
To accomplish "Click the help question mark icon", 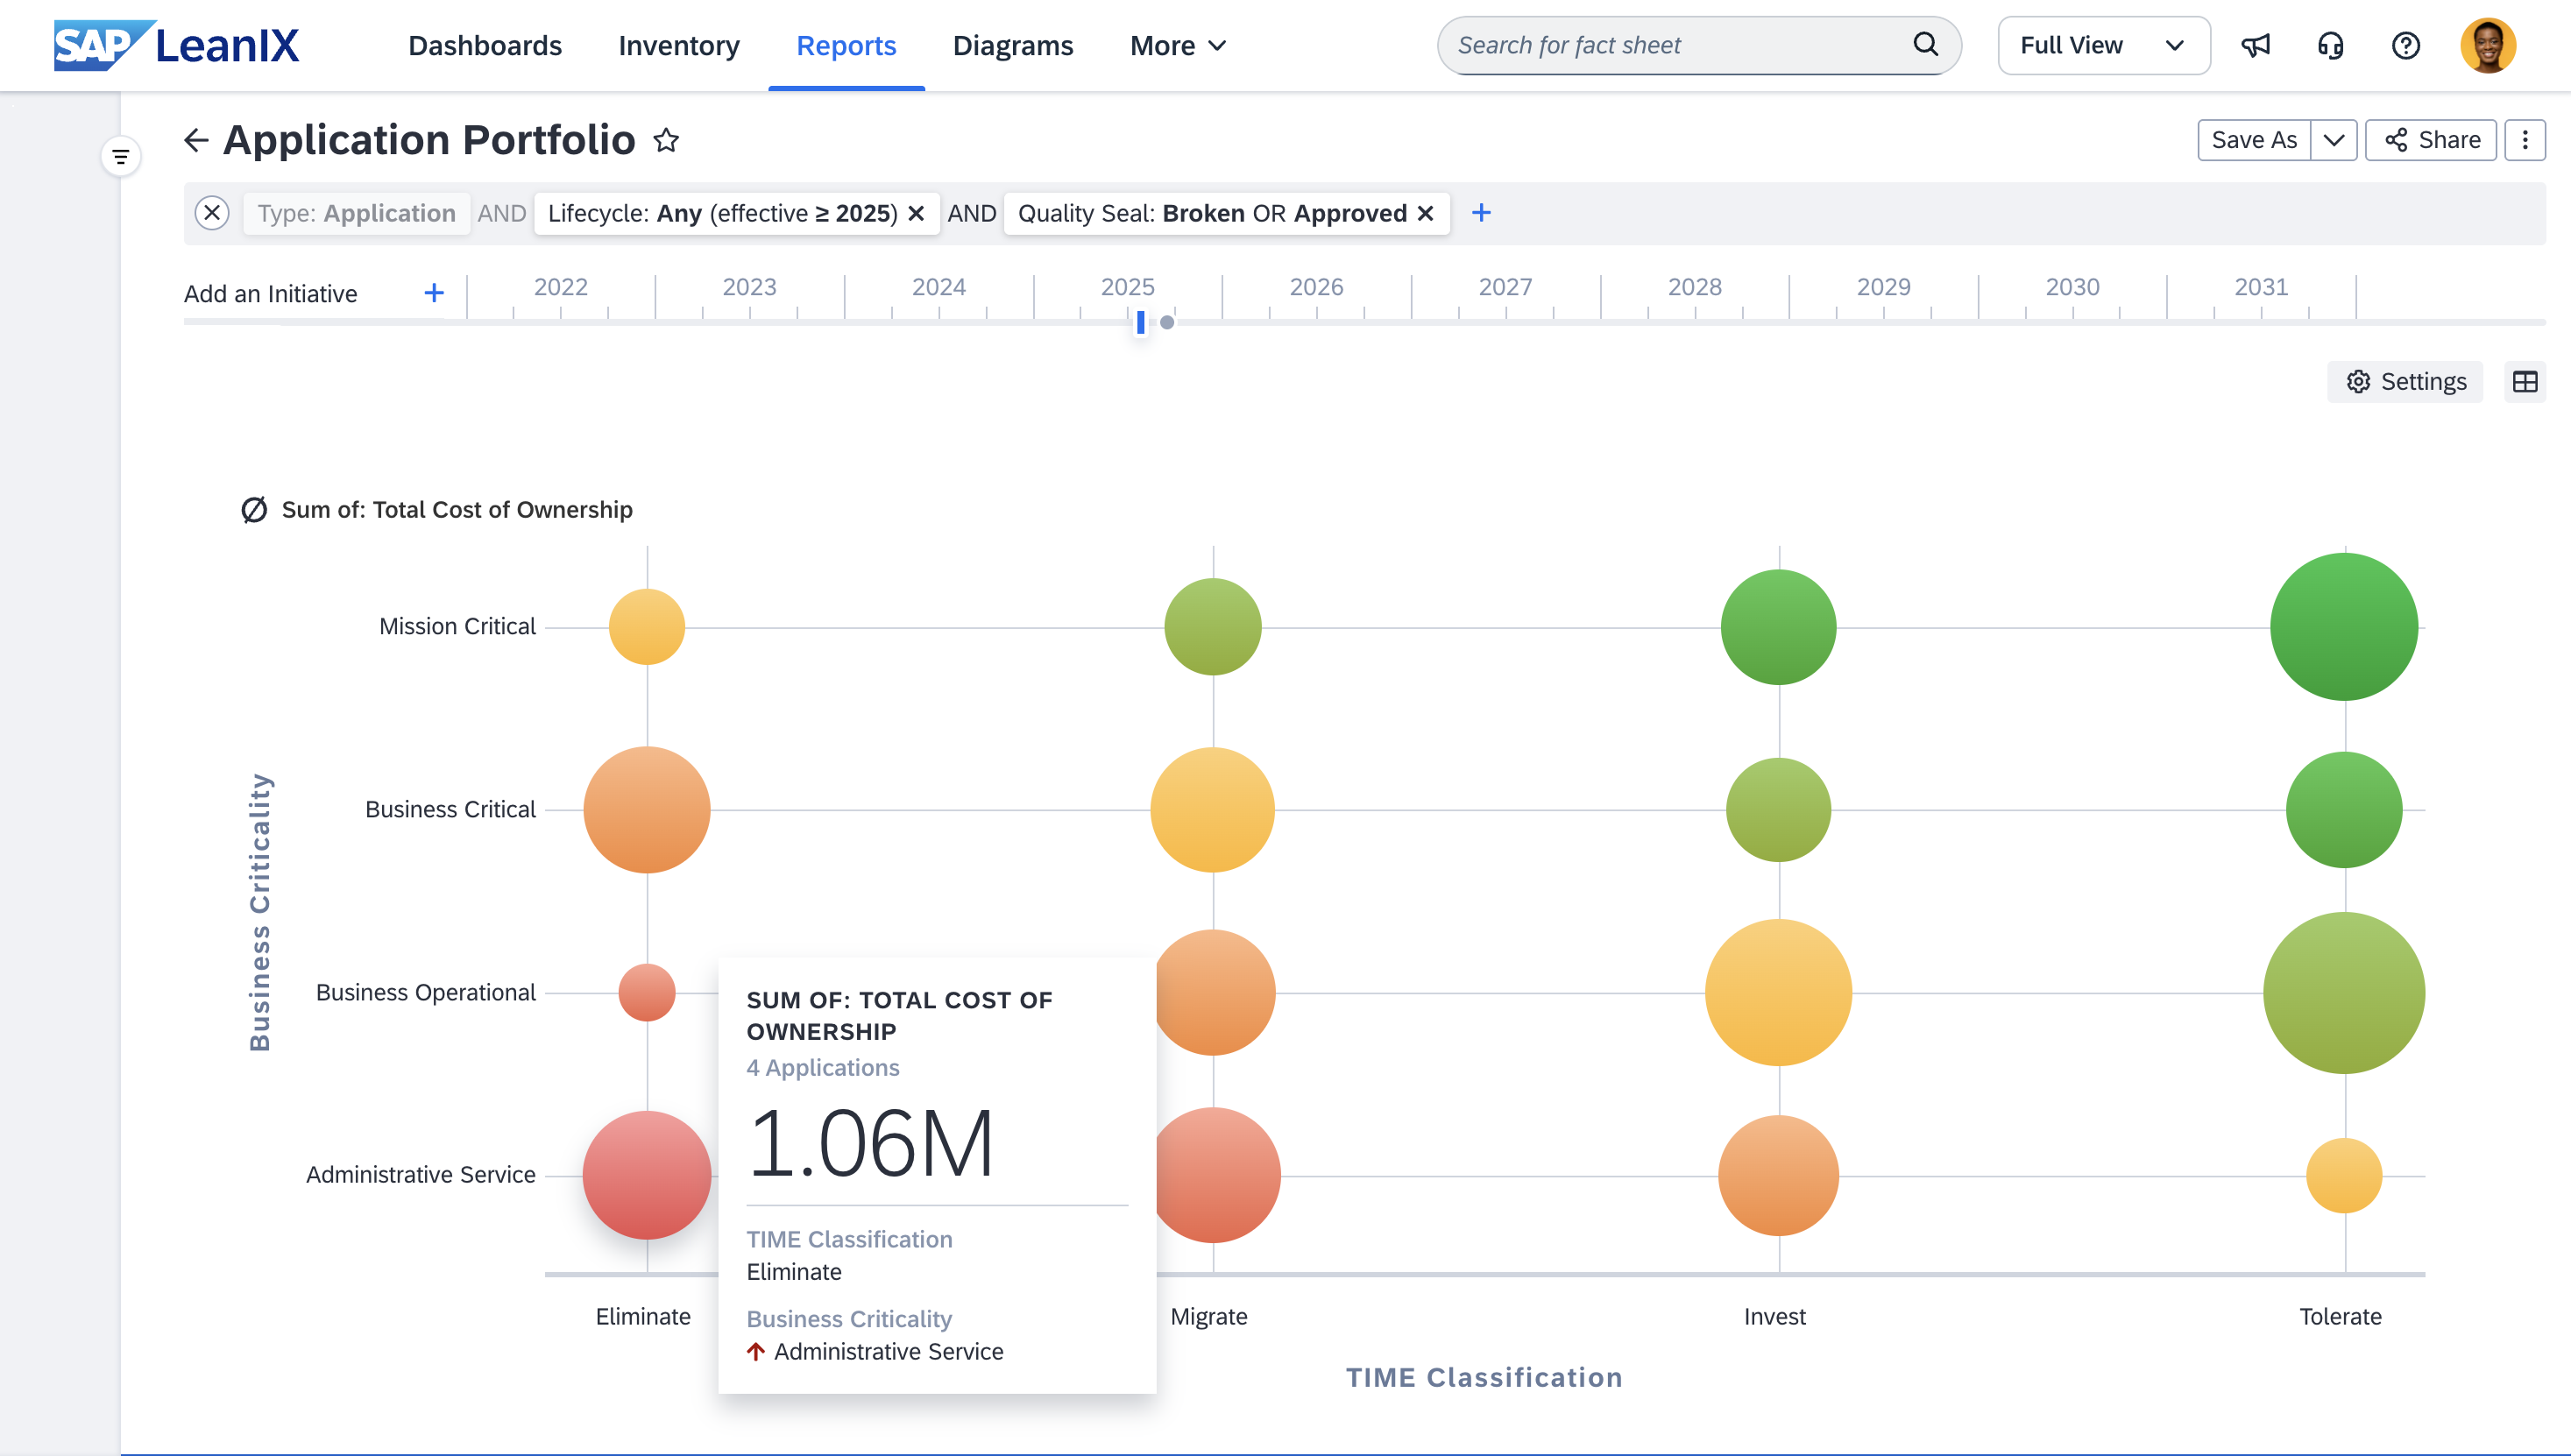I will click(x=2406, y=45).
